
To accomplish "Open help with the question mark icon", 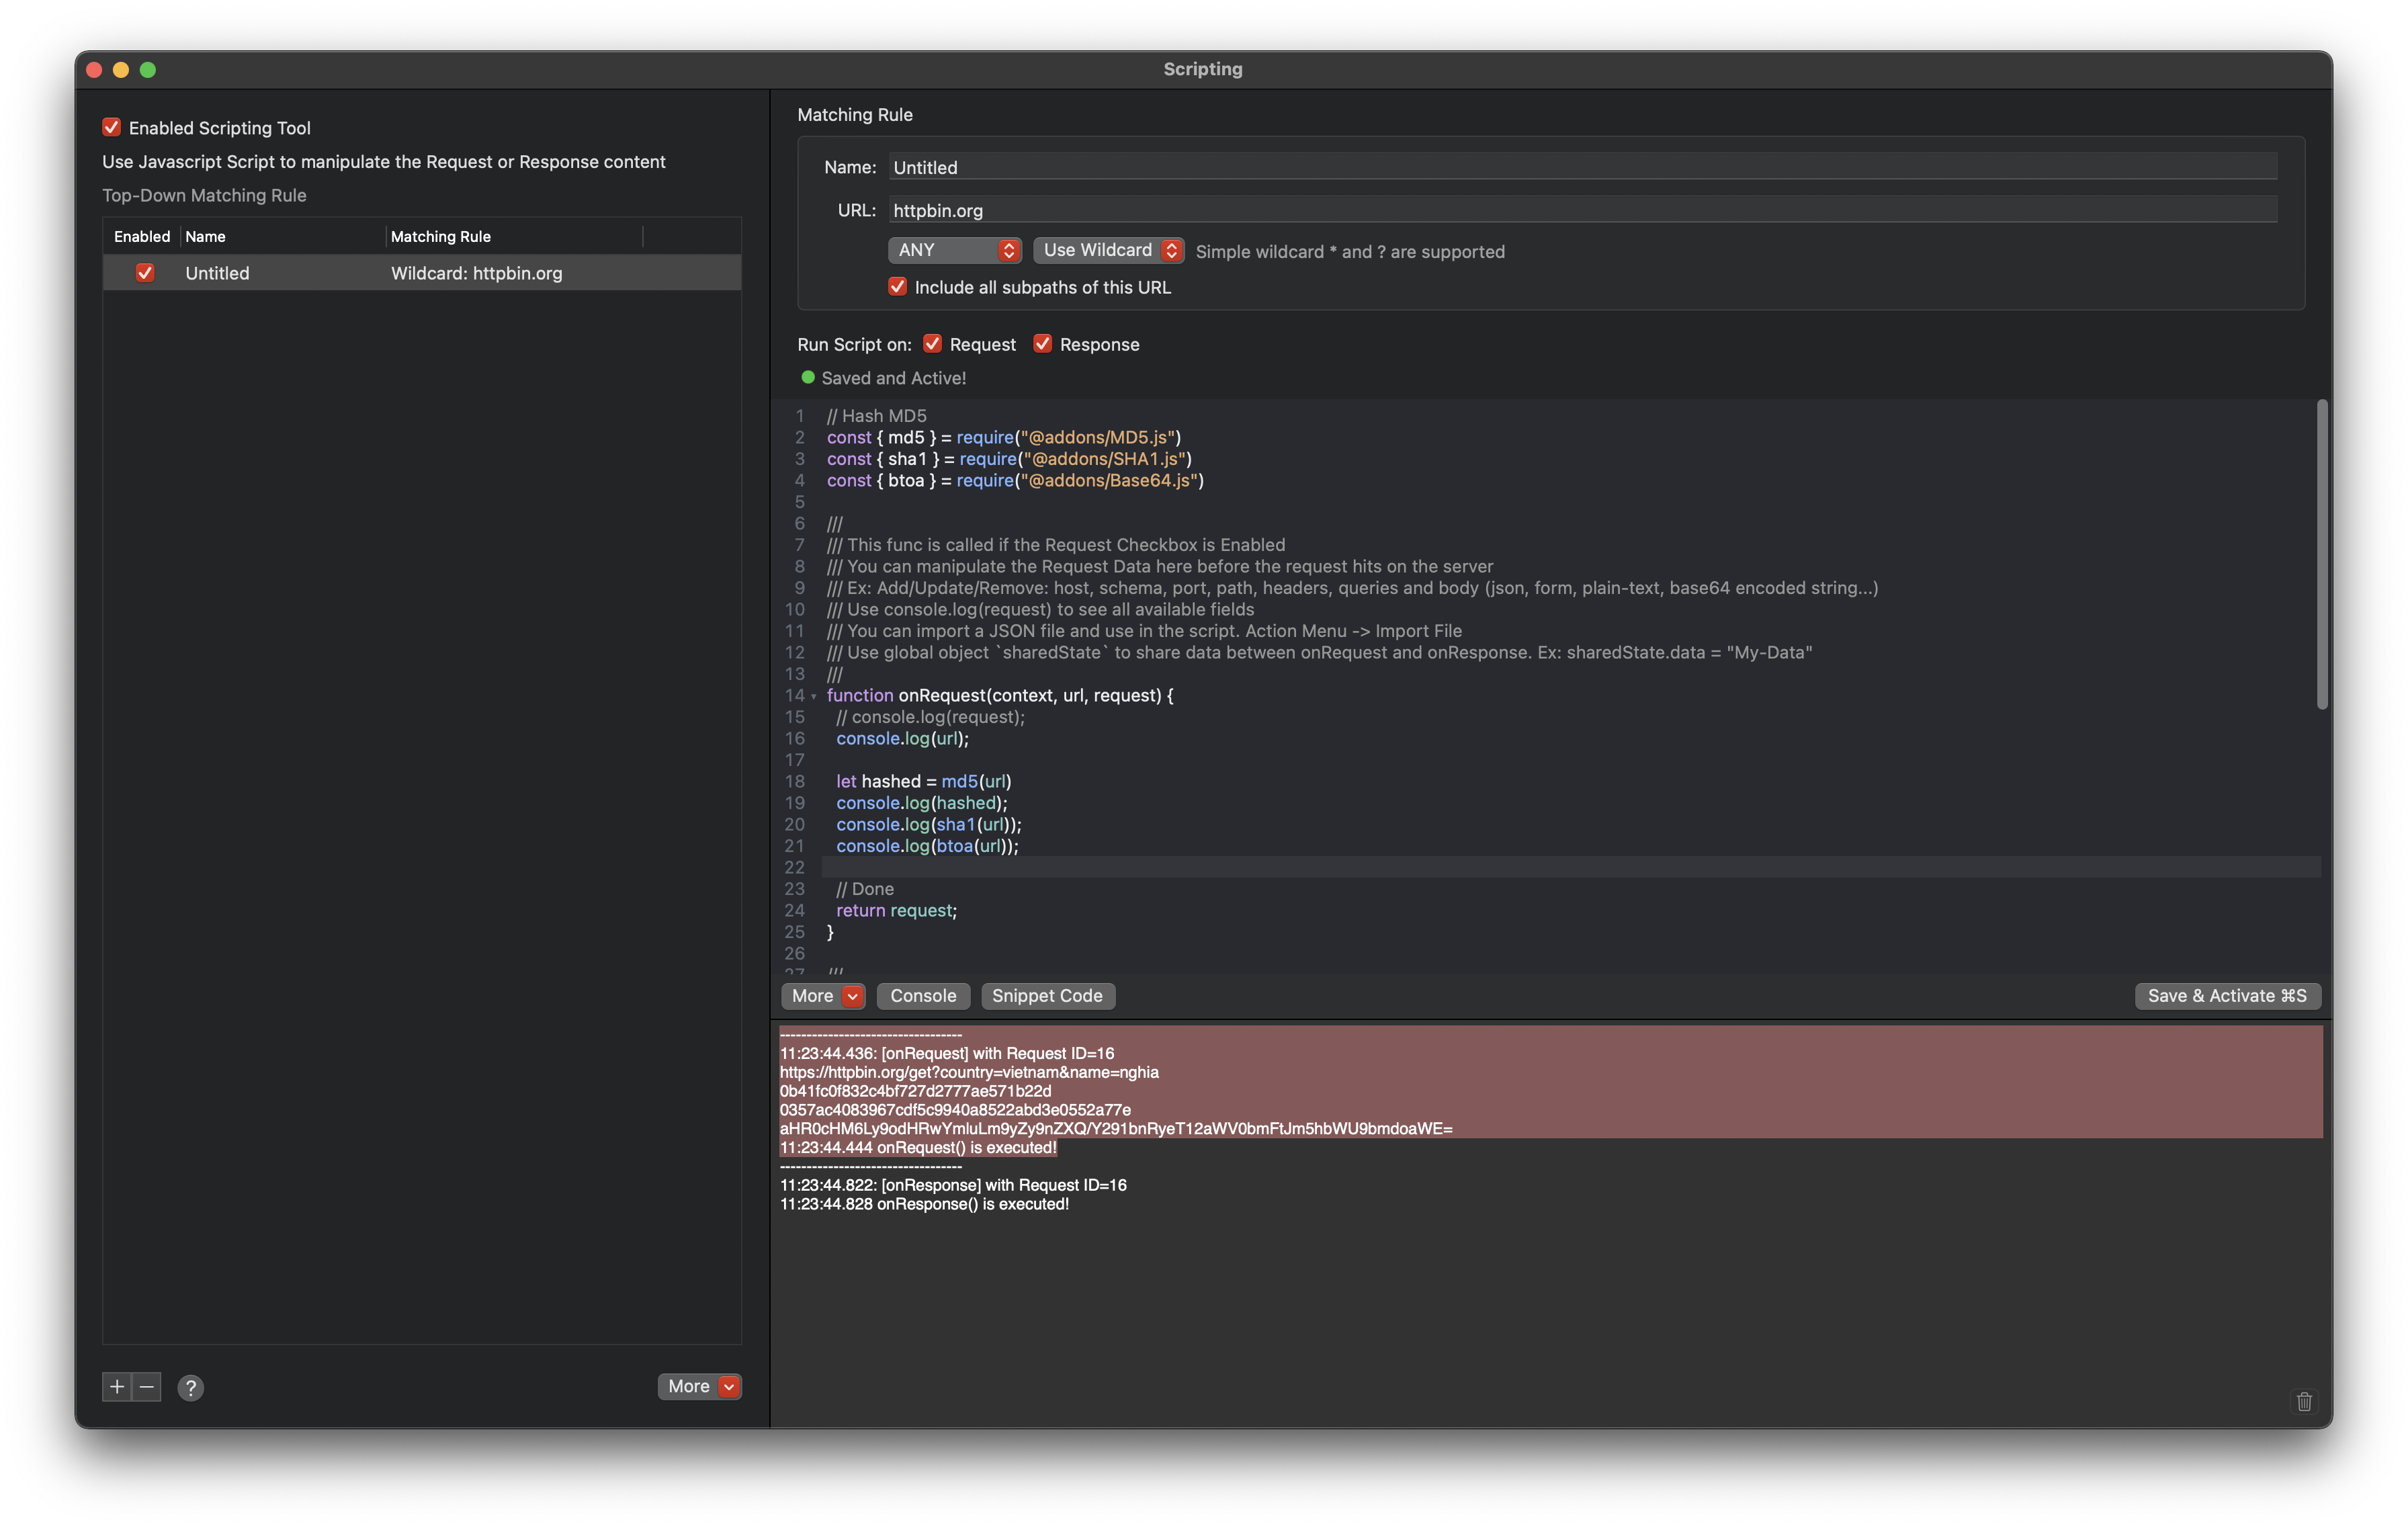I will pyautogui.click(x=190, y=1387).
